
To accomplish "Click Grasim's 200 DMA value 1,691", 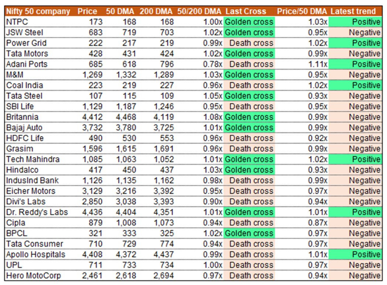I will tap(164, 149).
